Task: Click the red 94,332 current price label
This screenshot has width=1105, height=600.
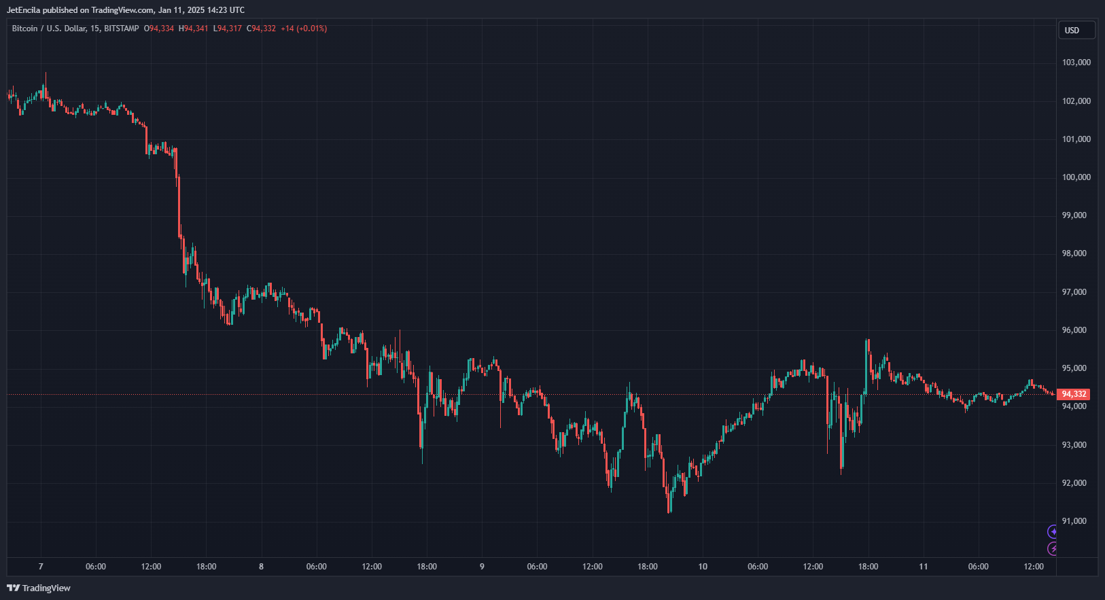Action: pyautogui.click(x=1074, y=394)
